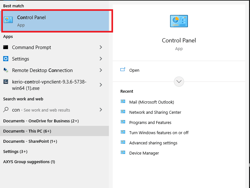
Task: Expand the con web results chevron
Action: pos(101,110)
